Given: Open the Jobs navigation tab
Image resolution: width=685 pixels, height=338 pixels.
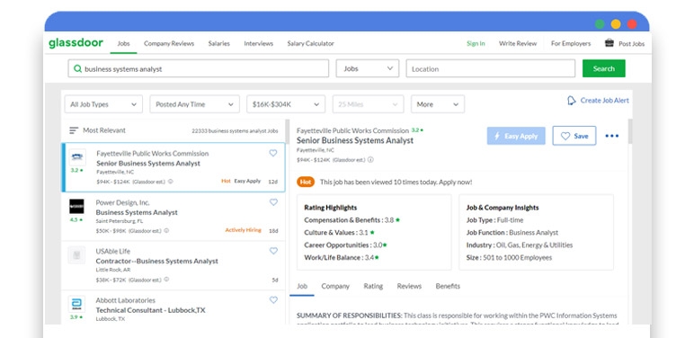Looking at the screenshot, I should (124, 44).
